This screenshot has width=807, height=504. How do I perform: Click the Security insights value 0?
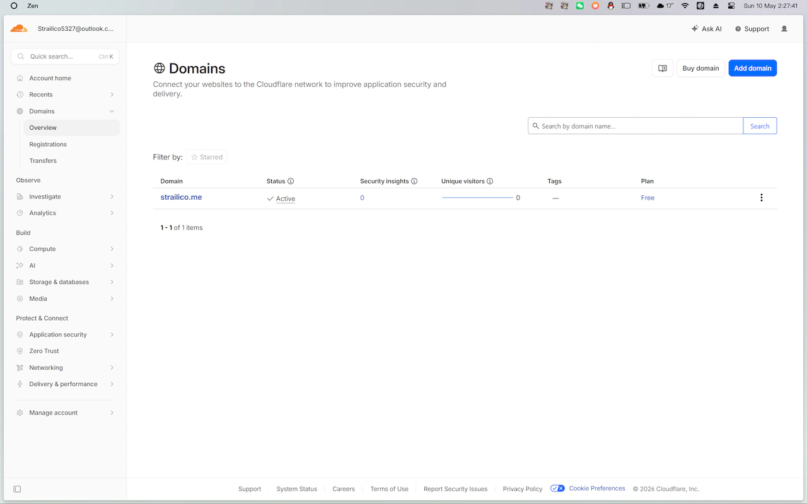pyautogui.click(x=362, y=198)
